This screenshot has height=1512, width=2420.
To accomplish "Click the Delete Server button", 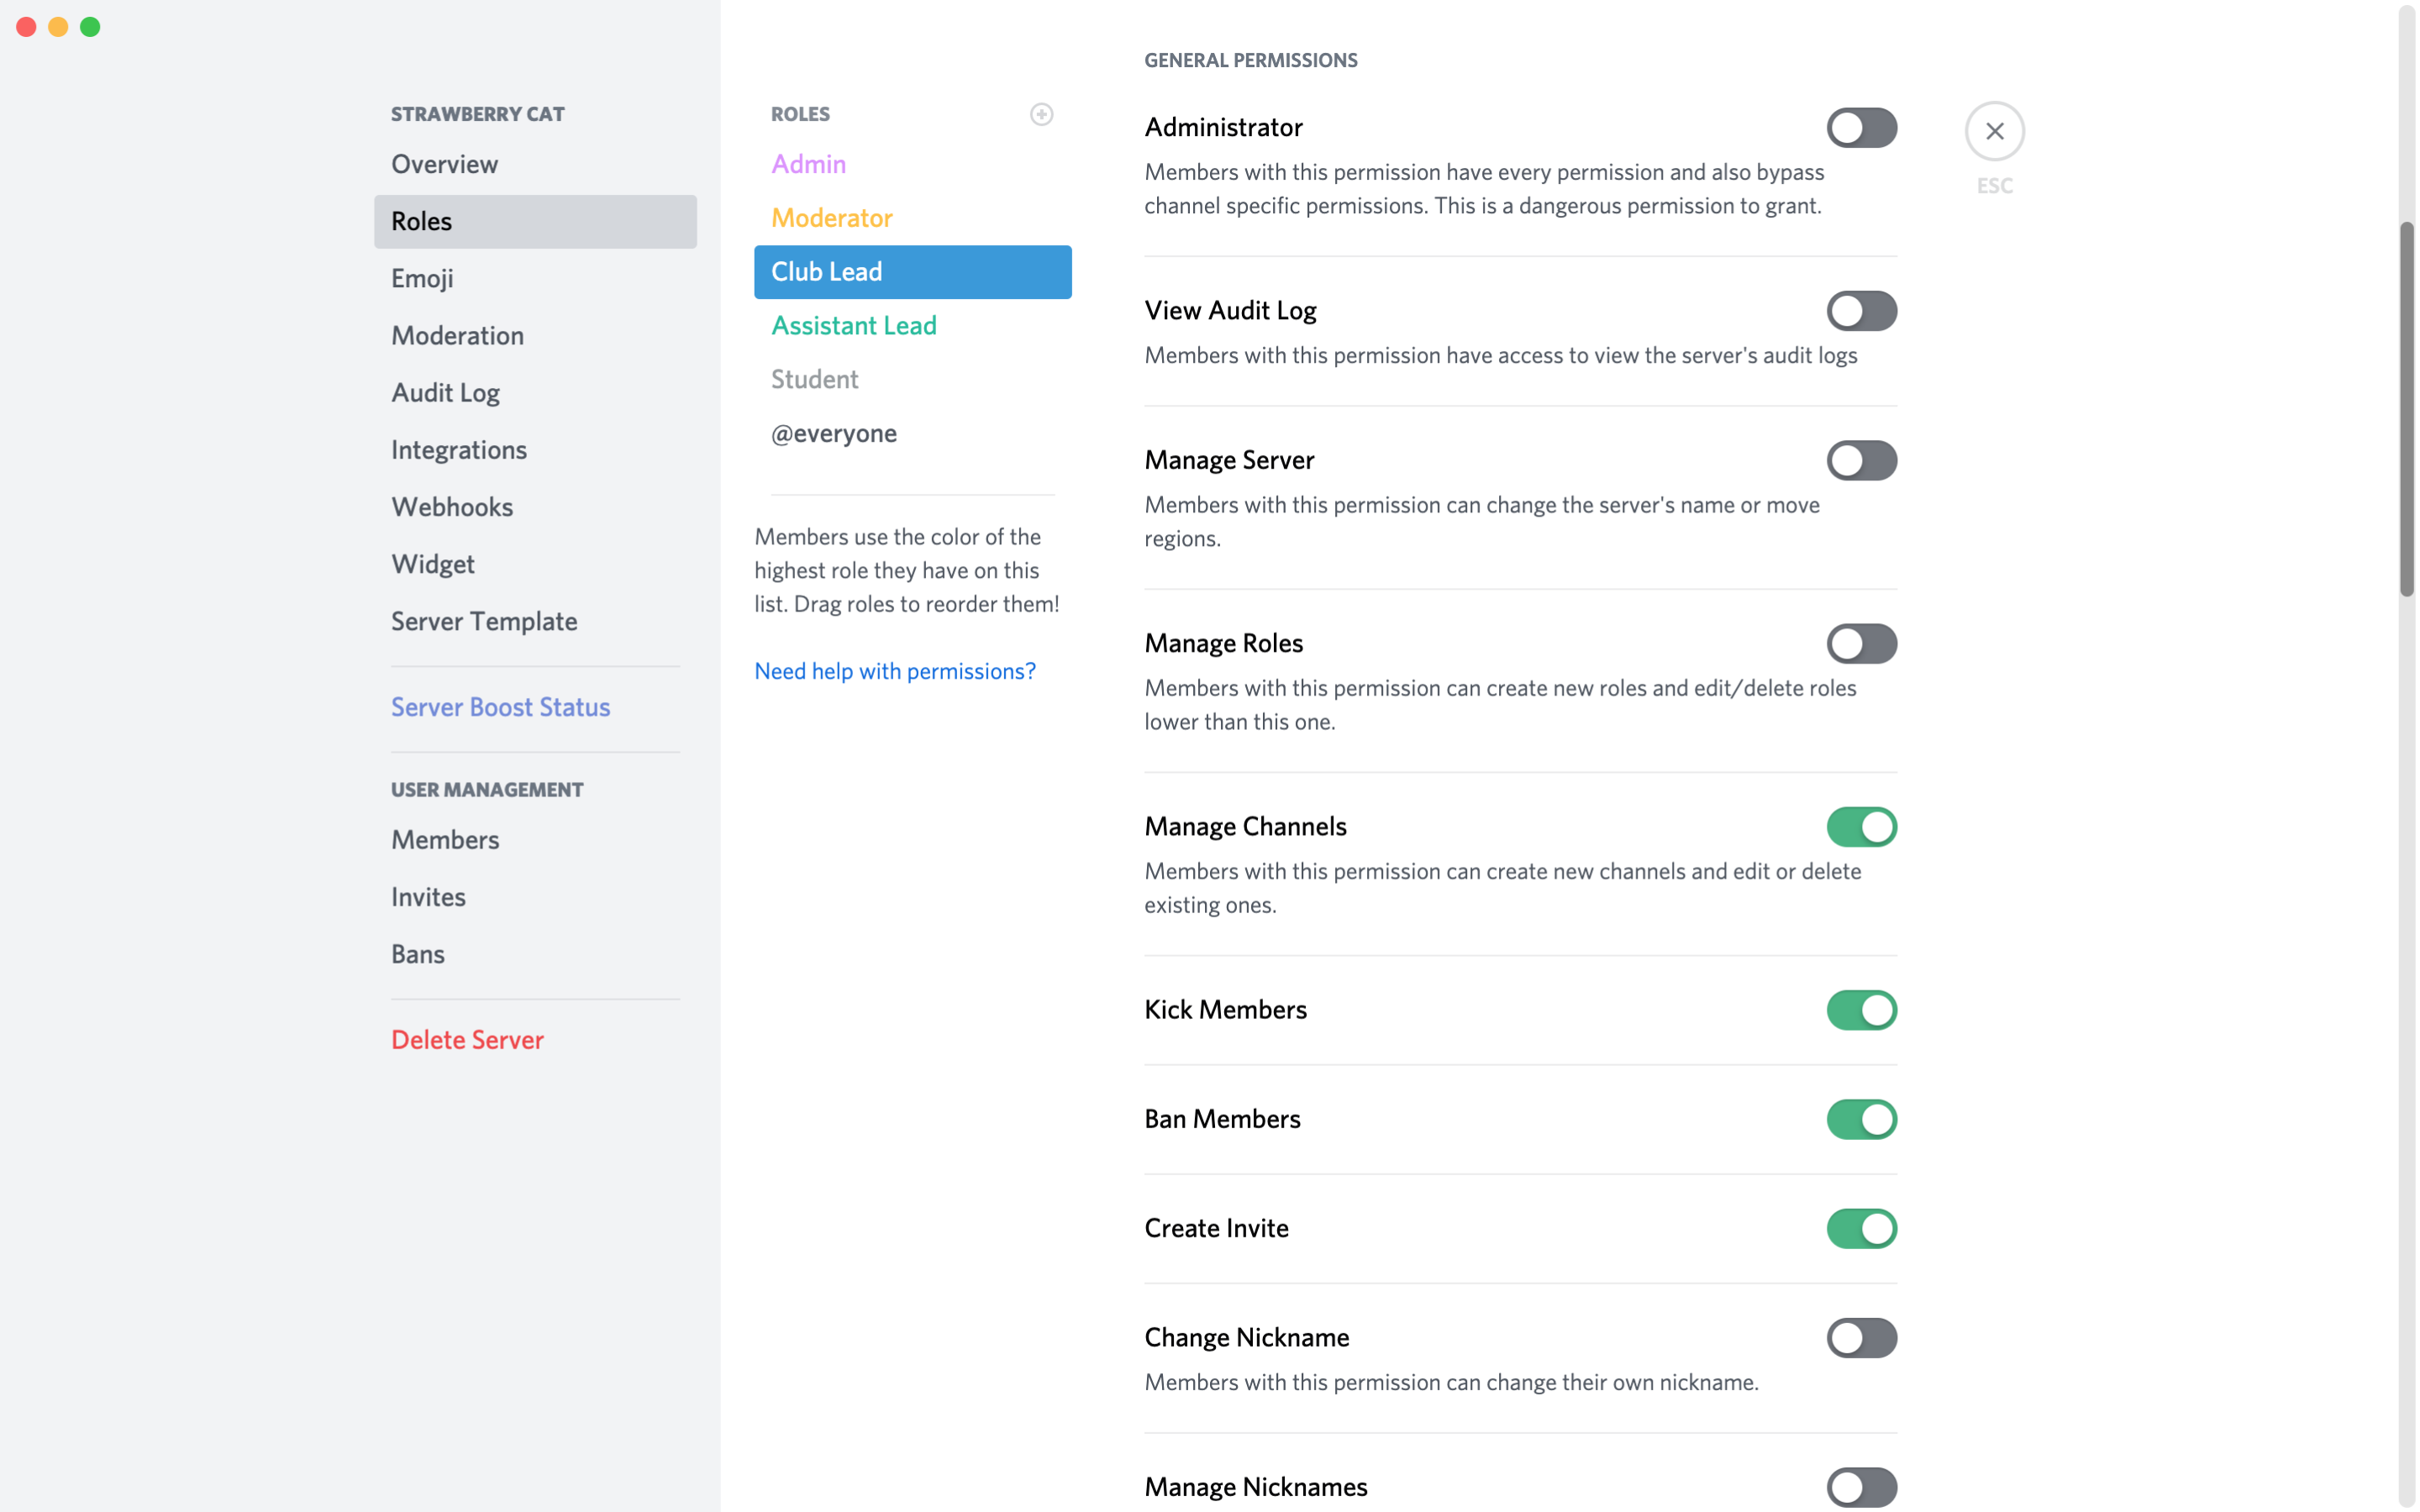I will click(x=467, y=1040).
